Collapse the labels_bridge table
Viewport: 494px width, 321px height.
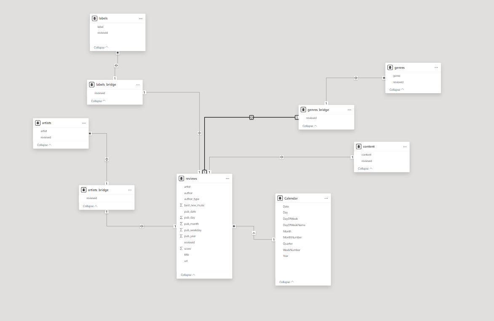click(x=98, y=101)
